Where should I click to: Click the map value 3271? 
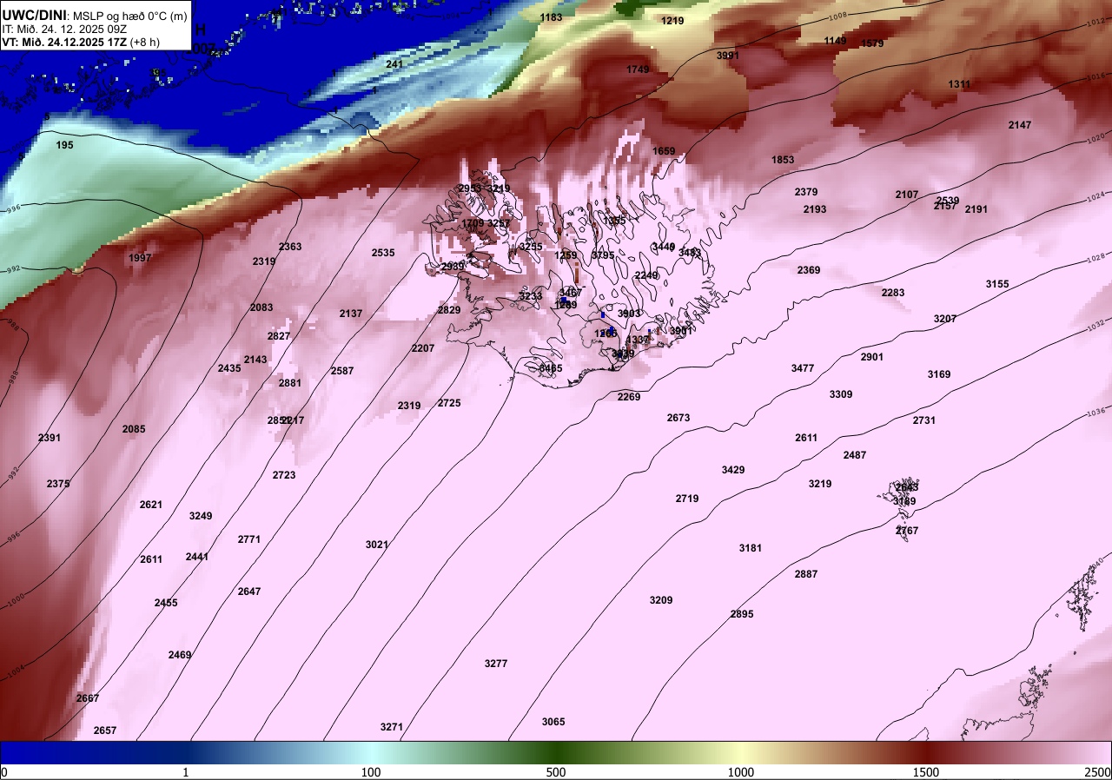click(x=392, y=727)
